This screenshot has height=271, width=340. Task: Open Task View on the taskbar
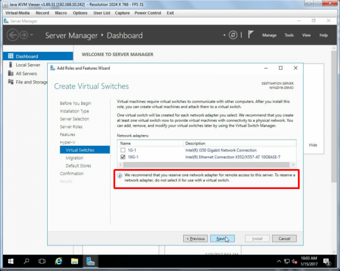[x=42, y=261]
